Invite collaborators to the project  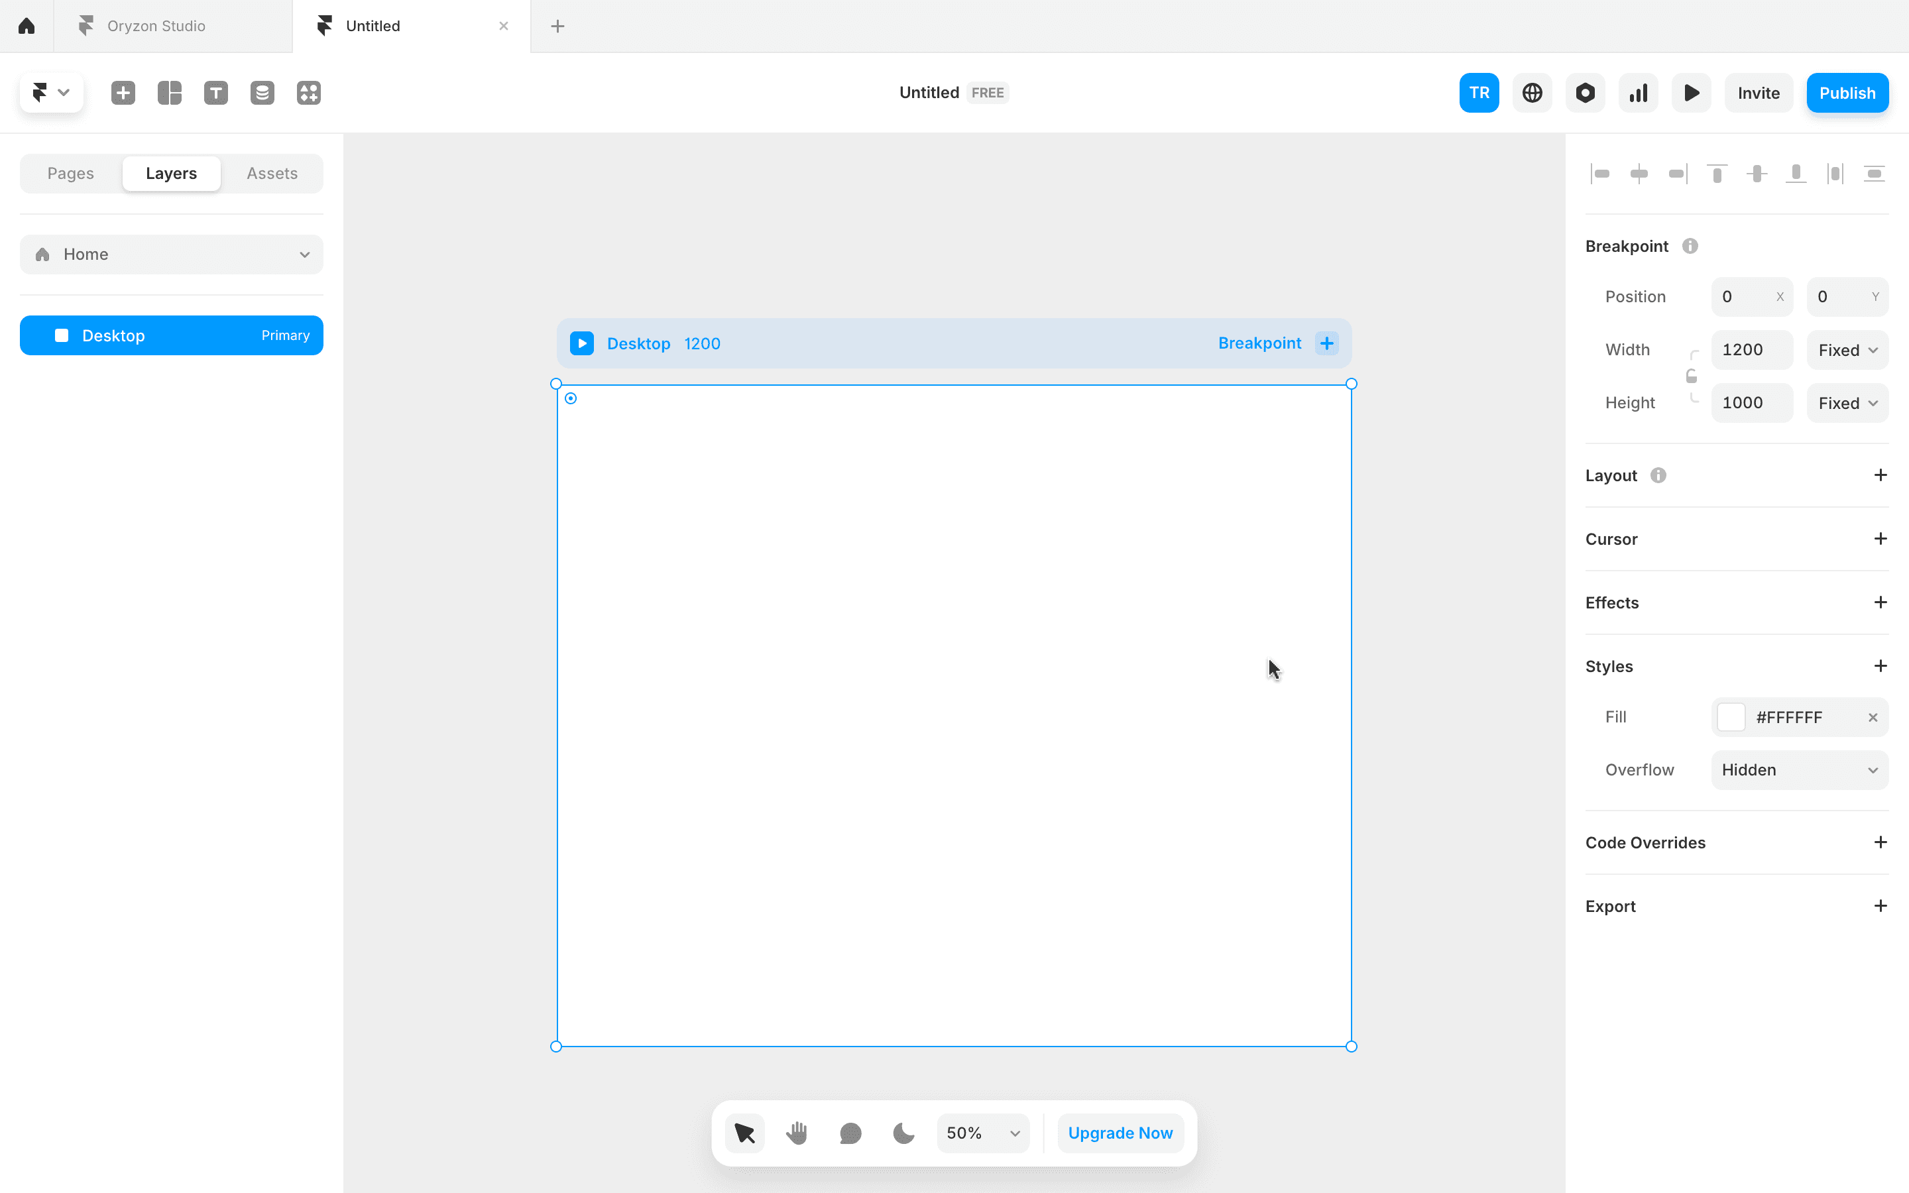coord(1759,92)
